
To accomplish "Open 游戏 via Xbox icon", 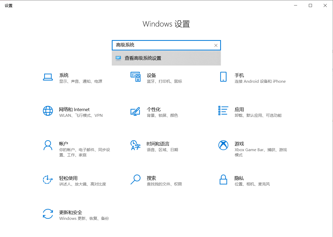I will (x=223, y=145).
